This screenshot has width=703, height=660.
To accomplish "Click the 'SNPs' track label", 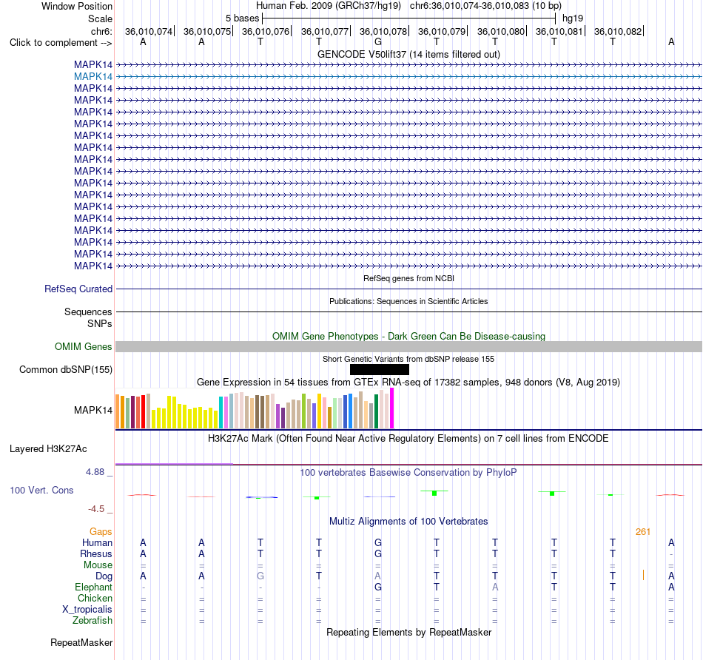I will pyautogui.click(x=100, y=323).
